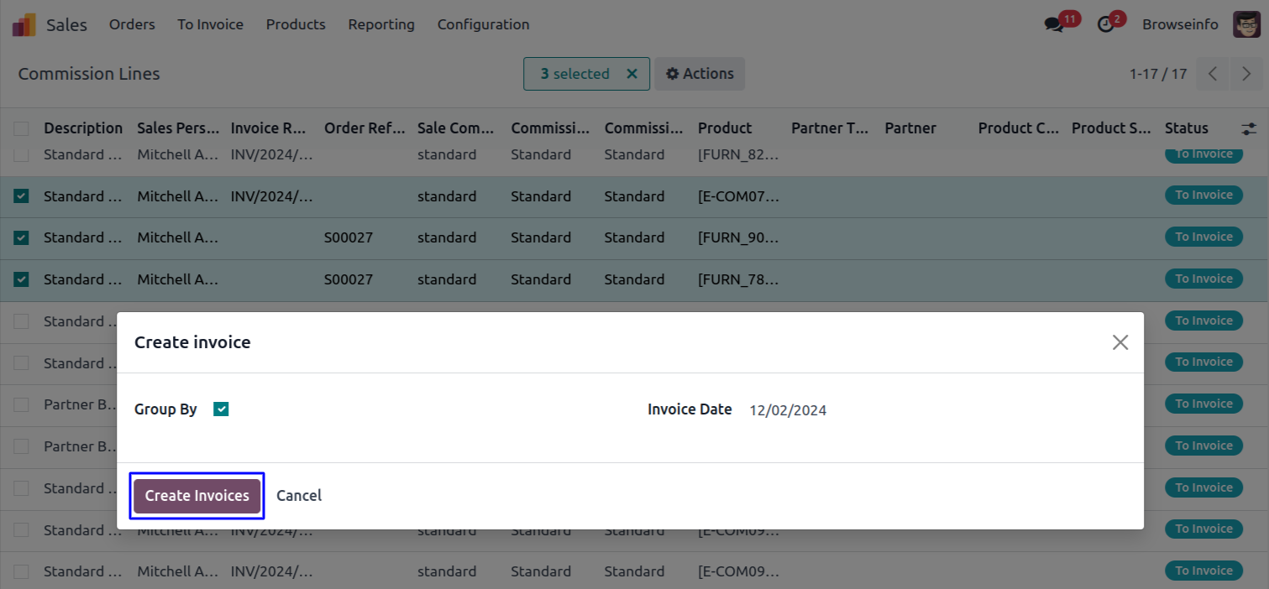Open the Orders menu
This screenshot has height=589, width=1269.
[x=132, y=24]
